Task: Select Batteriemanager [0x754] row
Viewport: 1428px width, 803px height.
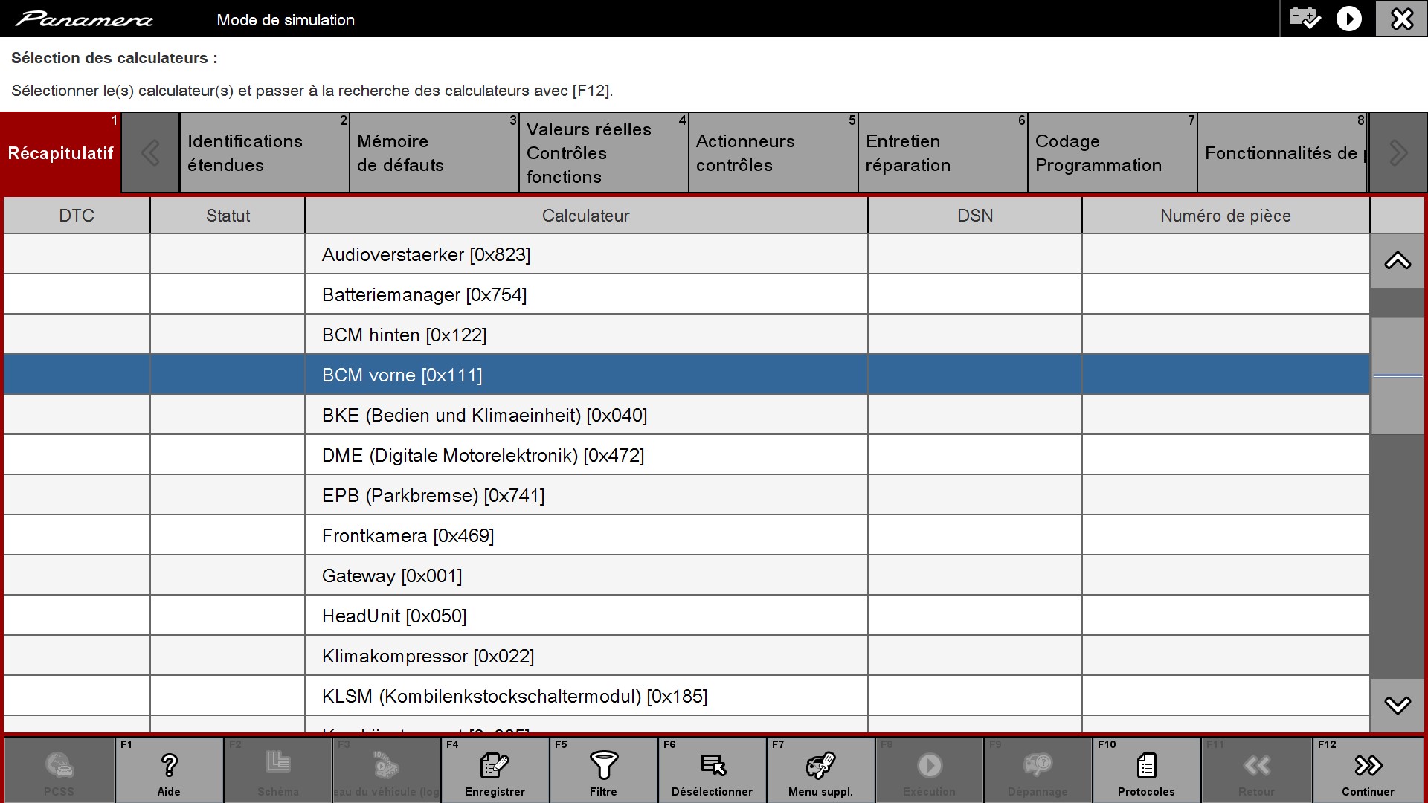Action: (x=686, y=294)
